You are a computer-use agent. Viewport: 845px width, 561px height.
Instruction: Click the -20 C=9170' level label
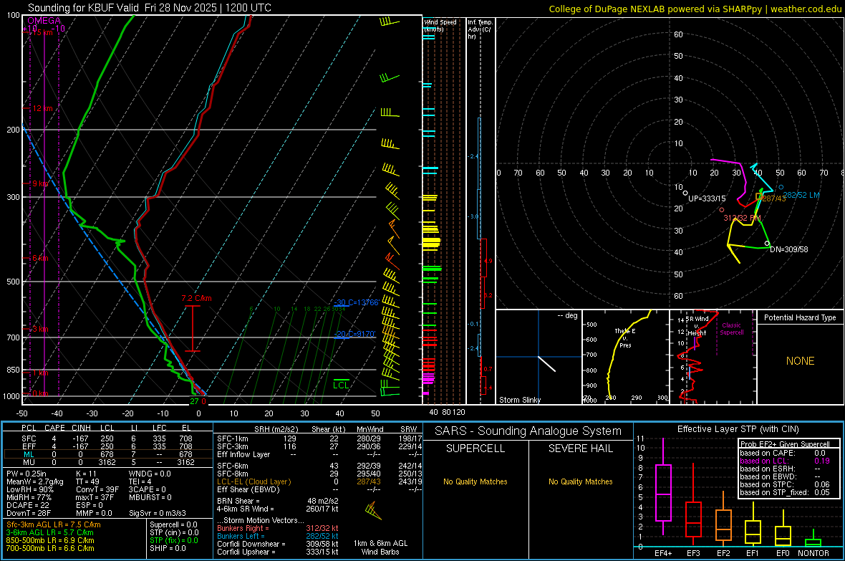coord(354,334)
